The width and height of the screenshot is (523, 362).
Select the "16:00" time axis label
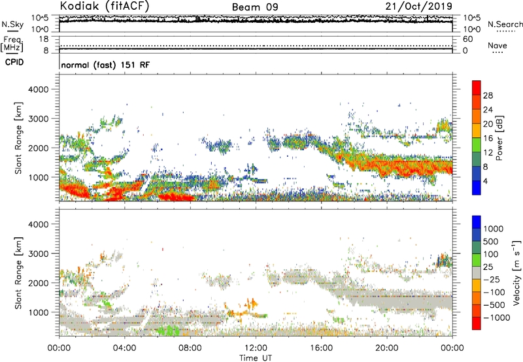coord(321,348)
